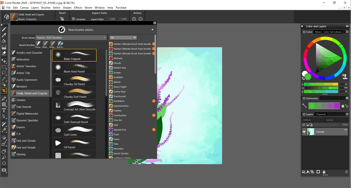The width and height of the screenshot is (351, 188).
Task: Open the Brushes menu
Action: [46, 8]
